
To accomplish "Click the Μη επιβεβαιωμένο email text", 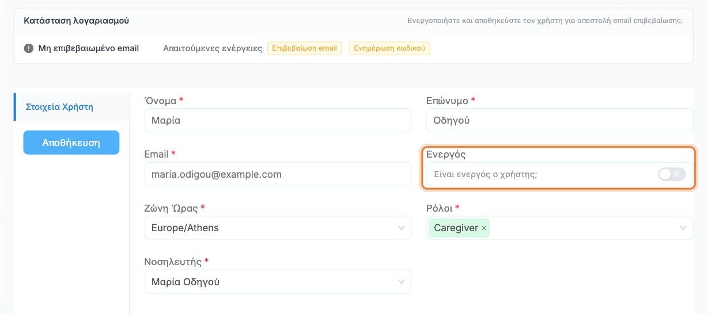I will pos(89,48).
